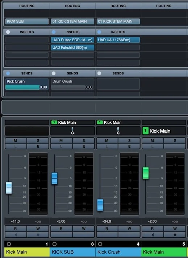
Task: Enable monitor speaker on yellow Kick Main channel 1
Action: click(16, 235)
